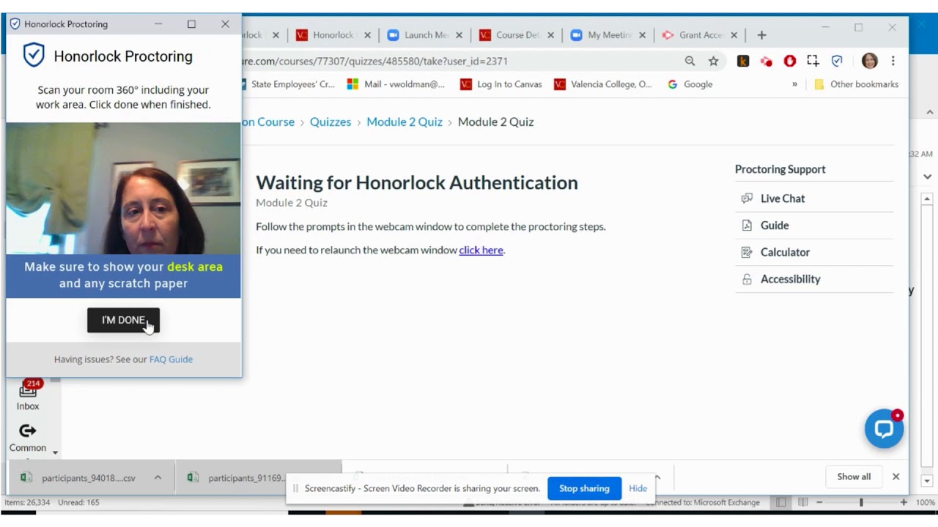
Task: Open Canvas Inbox with 214 badge
Action: tap(28, 395)
